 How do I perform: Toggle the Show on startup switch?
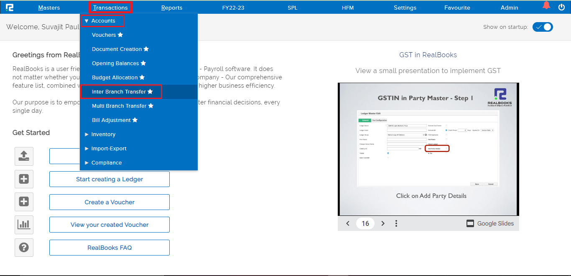[543, 27]
